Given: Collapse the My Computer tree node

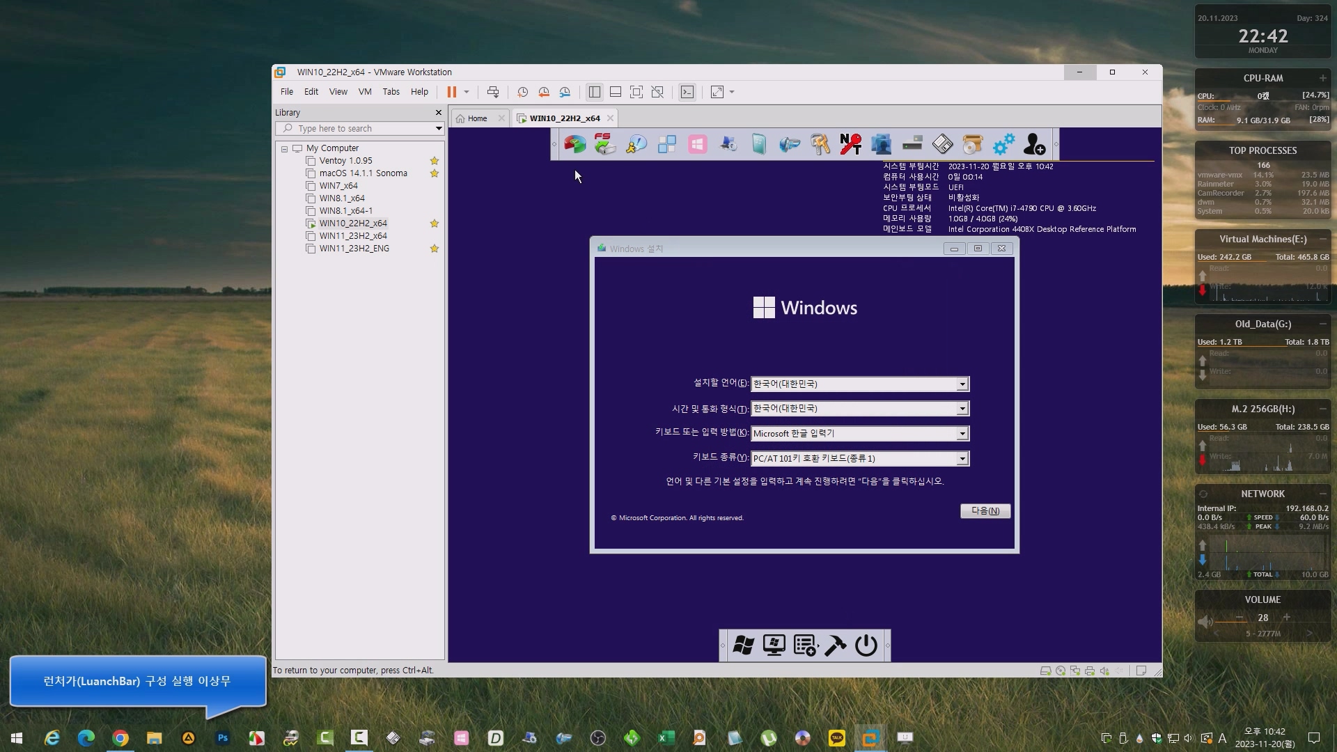Looking at the screenshot, I should coord(284,149).
